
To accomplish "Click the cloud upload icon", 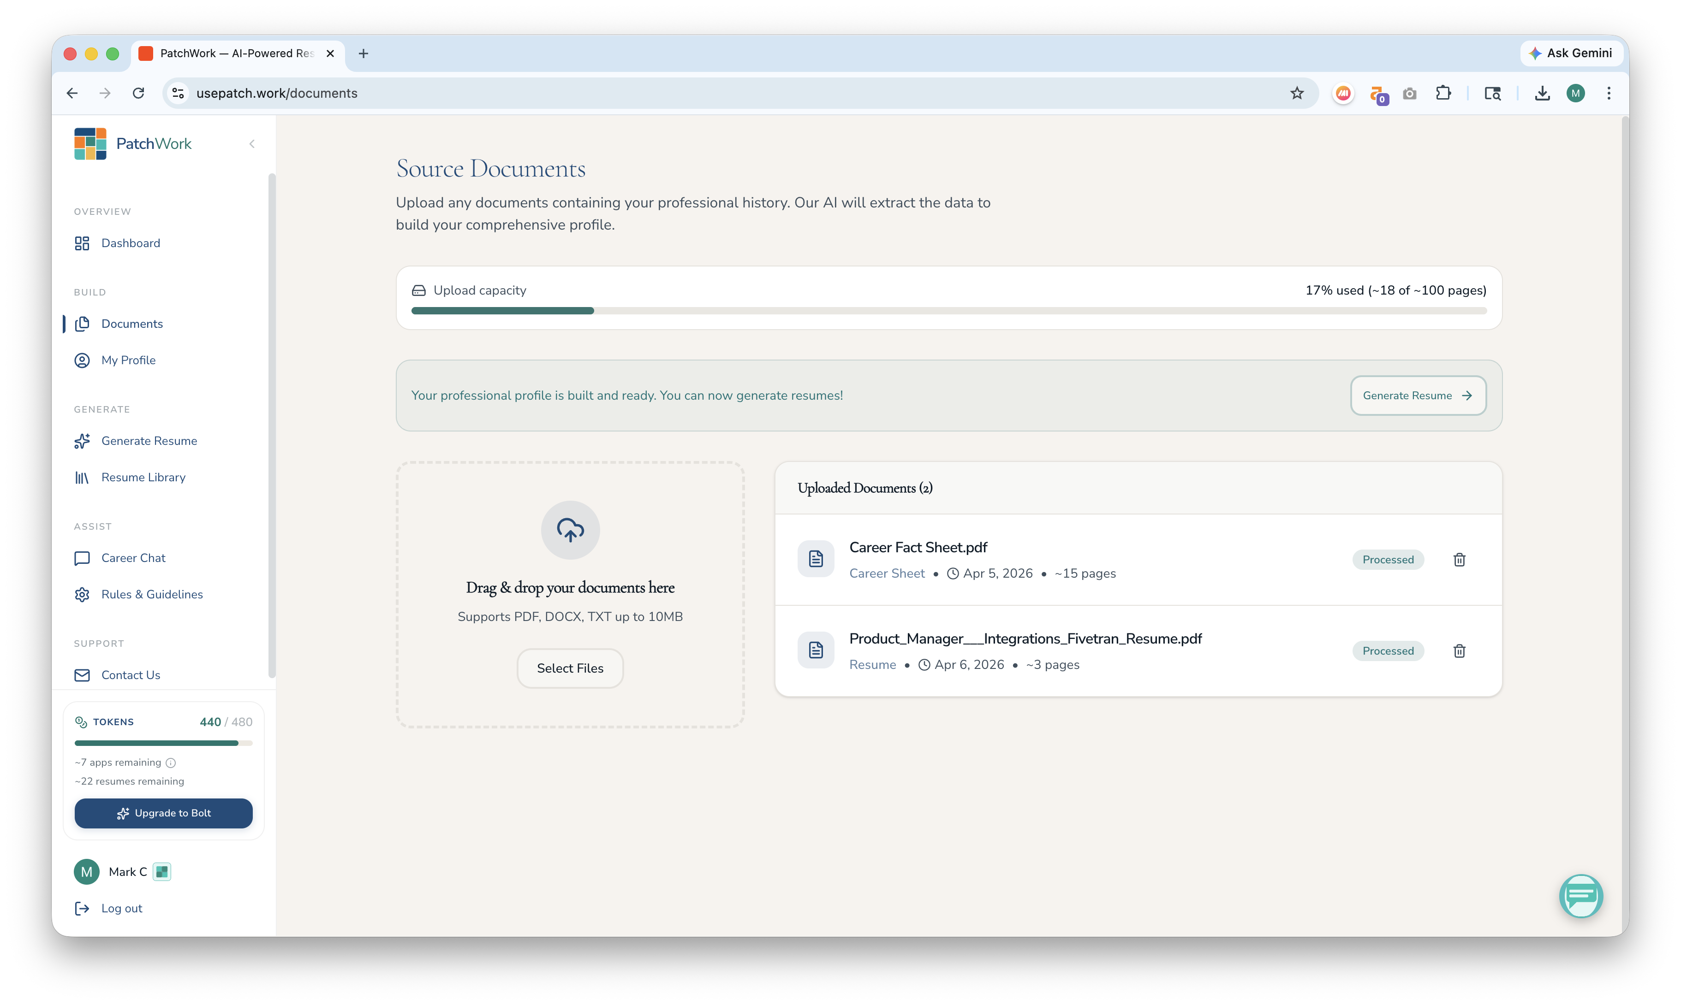I will (570, 530).
